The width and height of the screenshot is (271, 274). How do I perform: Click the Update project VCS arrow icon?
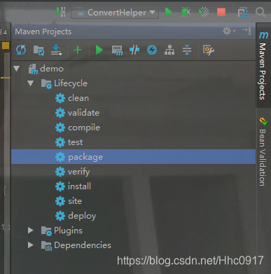click(60, 12)
